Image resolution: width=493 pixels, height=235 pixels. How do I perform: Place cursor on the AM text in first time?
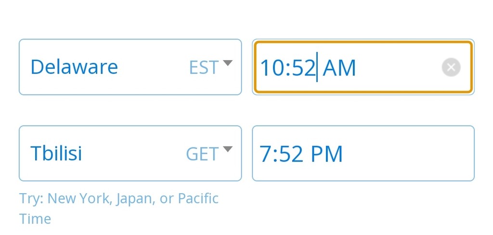pos(339,68)
